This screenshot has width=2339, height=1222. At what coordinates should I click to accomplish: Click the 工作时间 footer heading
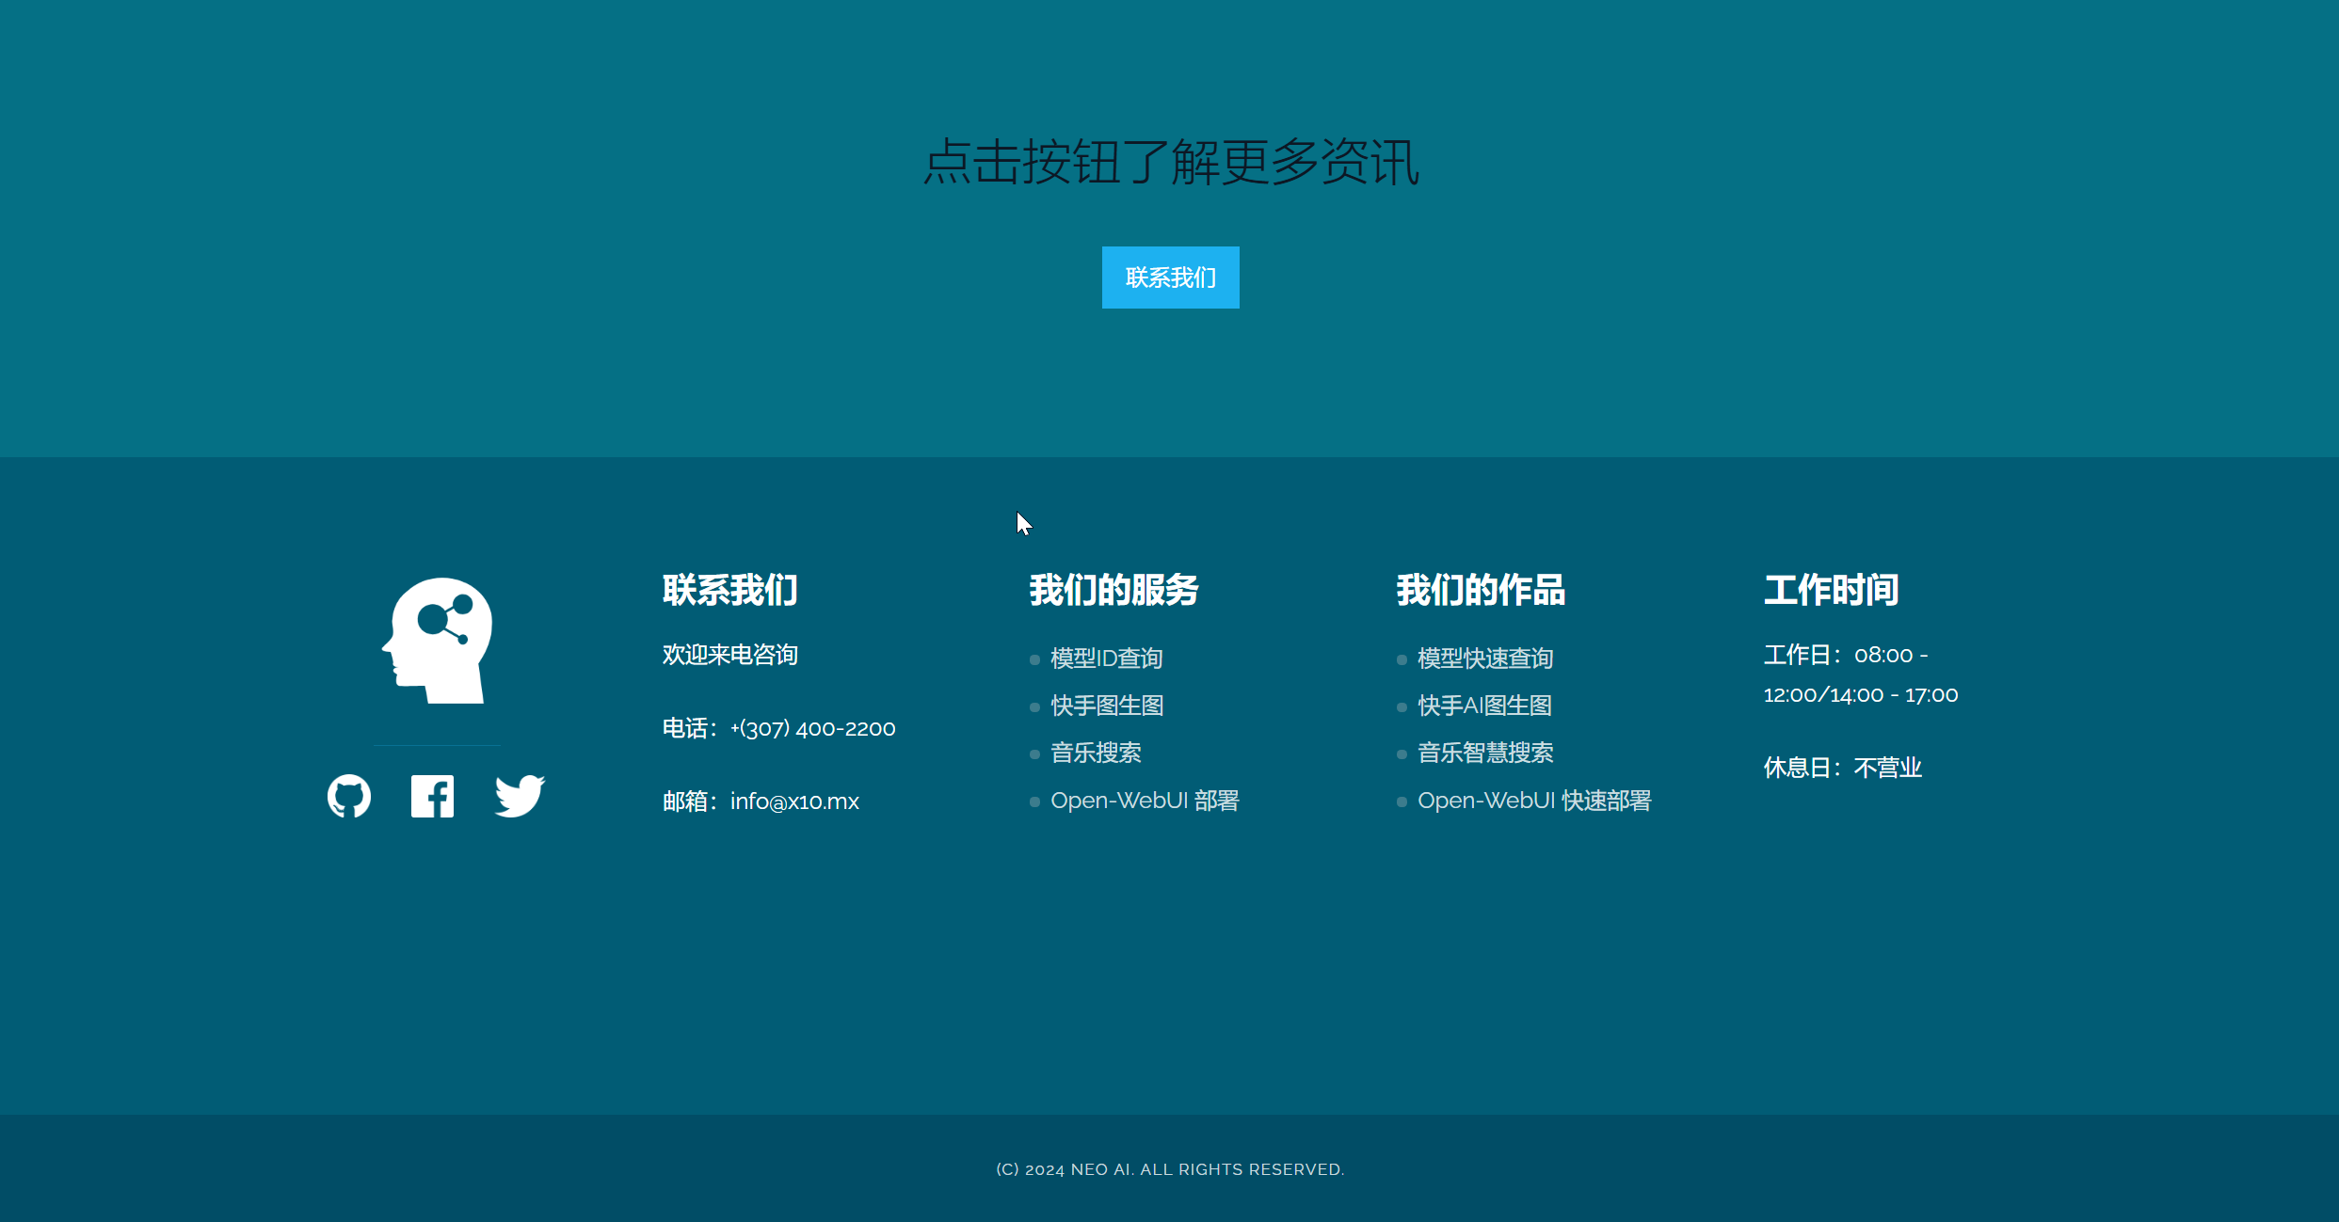tap(1831, 590)
